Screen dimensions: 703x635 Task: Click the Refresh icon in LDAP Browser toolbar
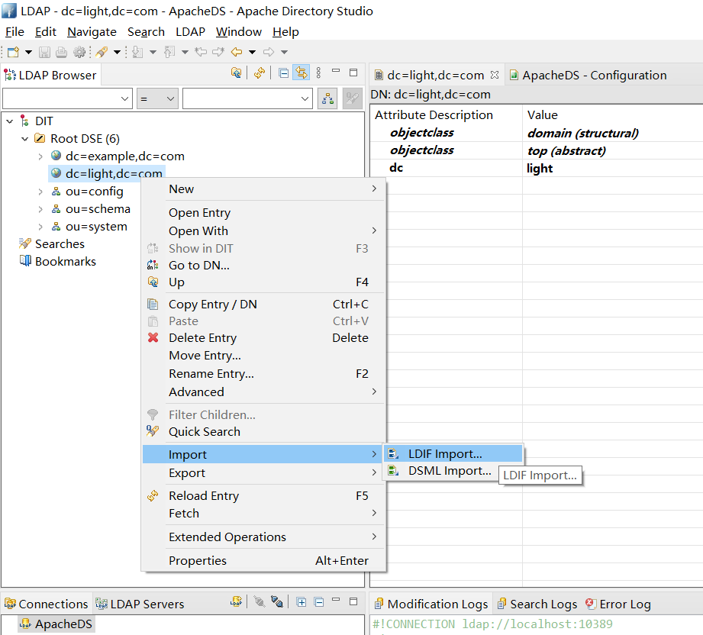click(x=260, y=73)
